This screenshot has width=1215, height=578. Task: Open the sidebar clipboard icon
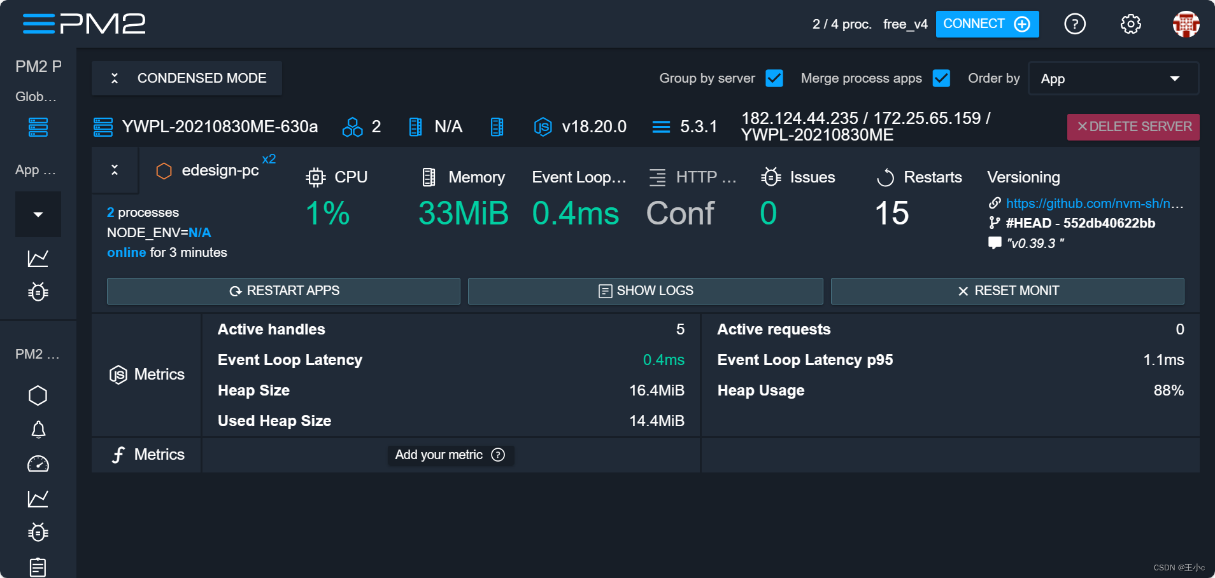(x=38, y=567)
